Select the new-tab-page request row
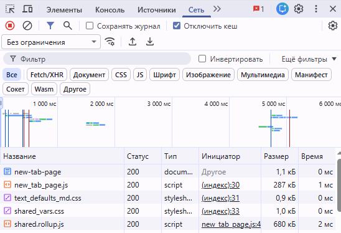Screen dimensions: 341x233 click(168, 171)
